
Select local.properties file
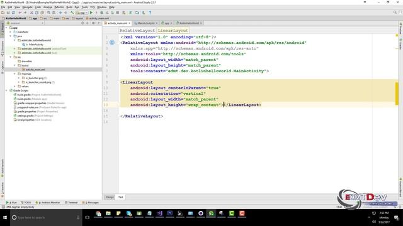click(26, 120)
